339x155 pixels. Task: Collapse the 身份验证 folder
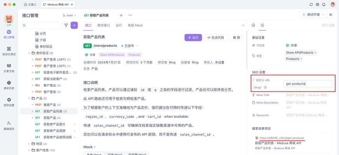[29, 53]
